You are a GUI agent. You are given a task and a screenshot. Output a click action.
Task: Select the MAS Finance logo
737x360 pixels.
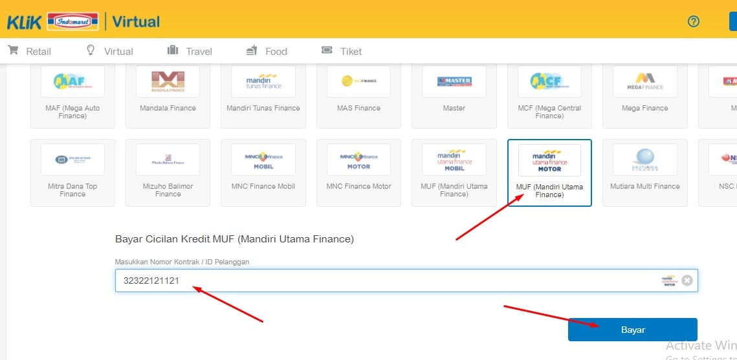click(358, 81)
